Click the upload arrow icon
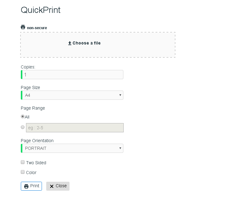The width and height of the screenshot is (225, 198). [70, 43]
